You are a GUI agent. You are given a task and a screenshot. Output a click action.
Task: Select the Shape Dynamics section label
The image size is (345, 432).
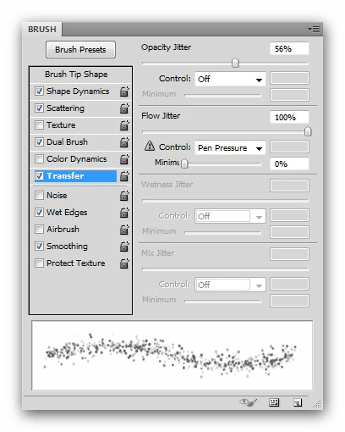coord(78,91)
